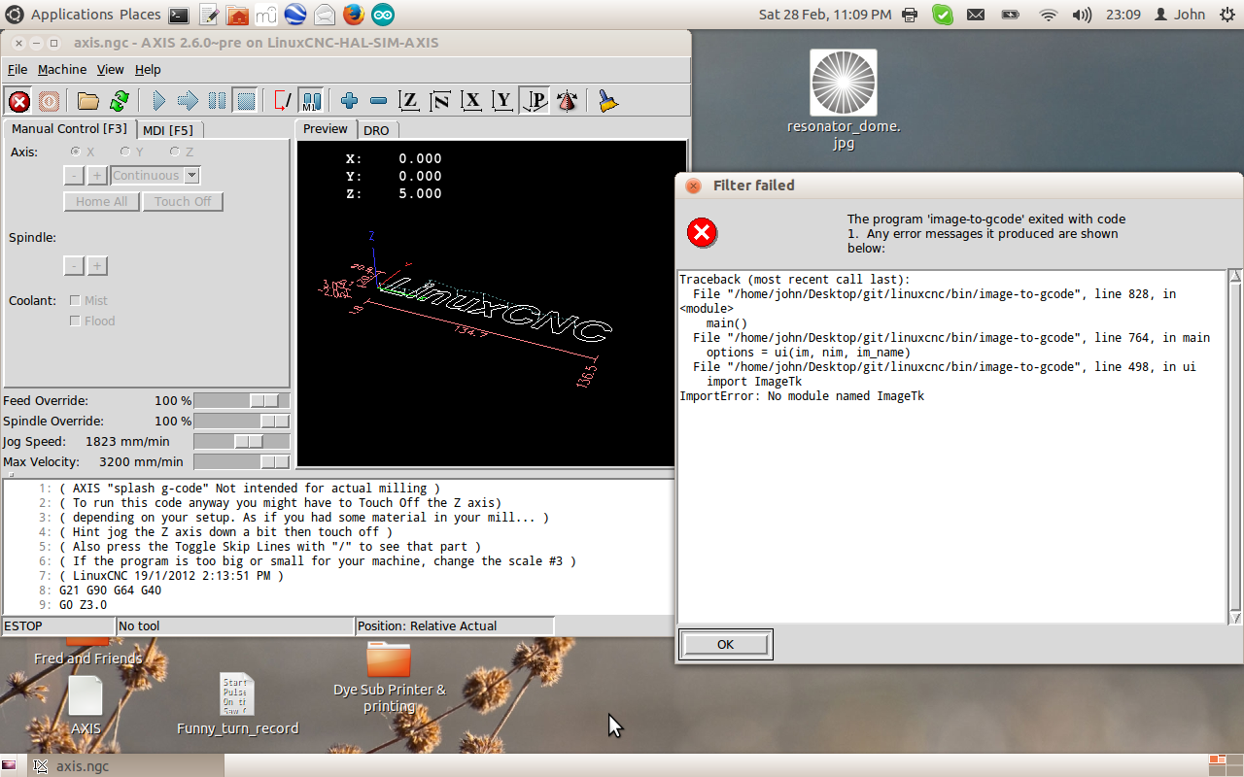Adjust the Spindle Override slider
Screen dimensions: 1244x777
click(242, 422)
